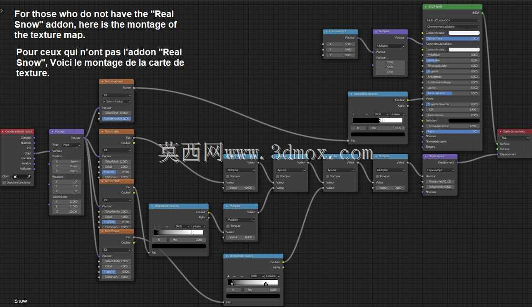Click the Couleur de base white swatch
The height and width of the screenshot is (307, 532).
coord(464,33)
